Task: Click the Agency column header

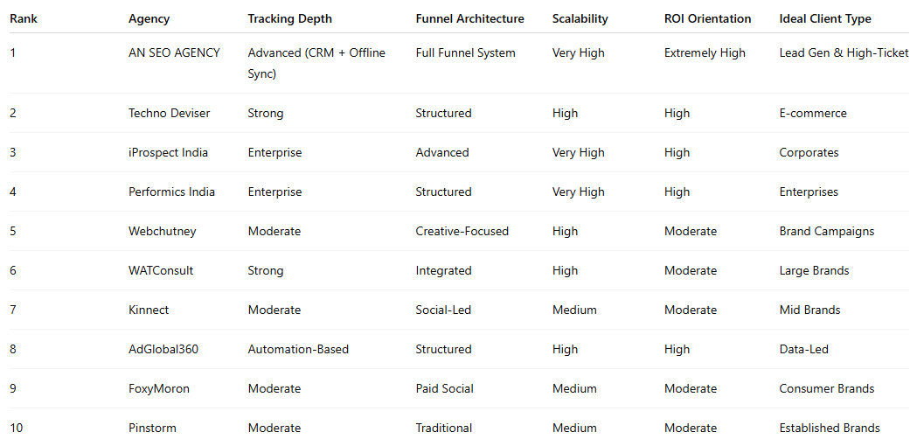Action: [149, 18]
